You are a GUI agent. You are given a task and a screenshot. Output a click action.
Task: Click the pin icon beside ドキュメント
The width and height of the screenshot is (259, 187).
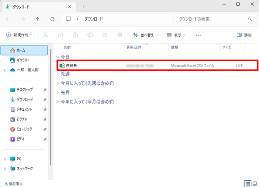tap(45, 109)
